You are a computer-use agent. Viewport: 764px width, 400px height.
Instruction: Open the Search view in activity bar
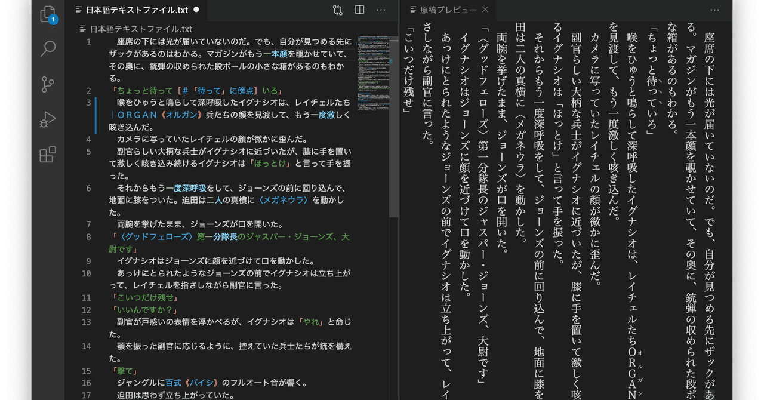(x=48, y=48)
